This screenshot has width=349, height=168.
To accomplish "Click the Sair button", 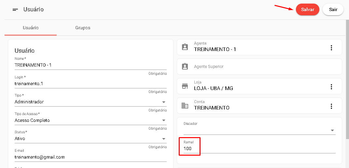I will click(333, 9).
